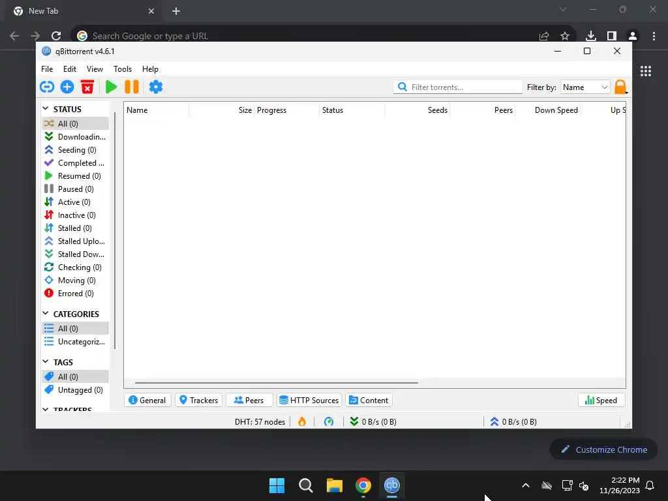Screen dimensions: 668x501
Task: Open the View menu
Action: point(95,69)
